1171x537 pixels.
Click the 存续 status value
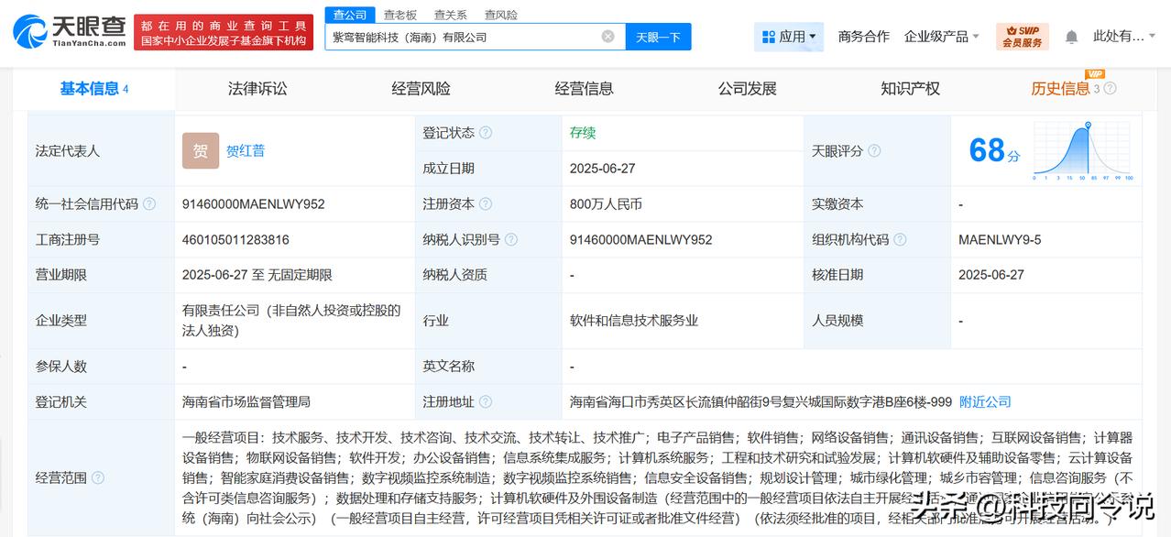coord(583,133)
